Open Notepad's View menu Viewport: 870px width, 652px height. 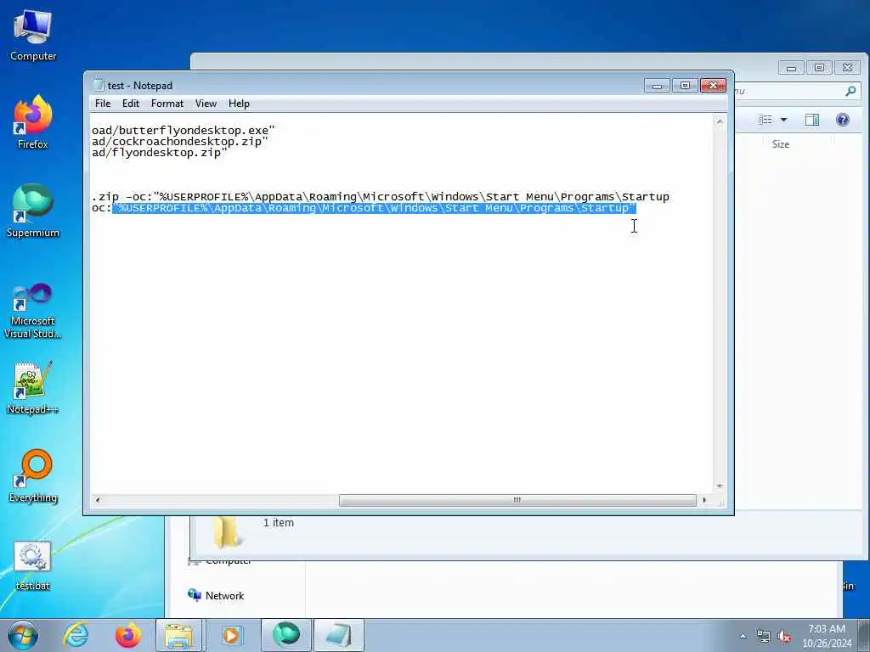tap(206, 104)
